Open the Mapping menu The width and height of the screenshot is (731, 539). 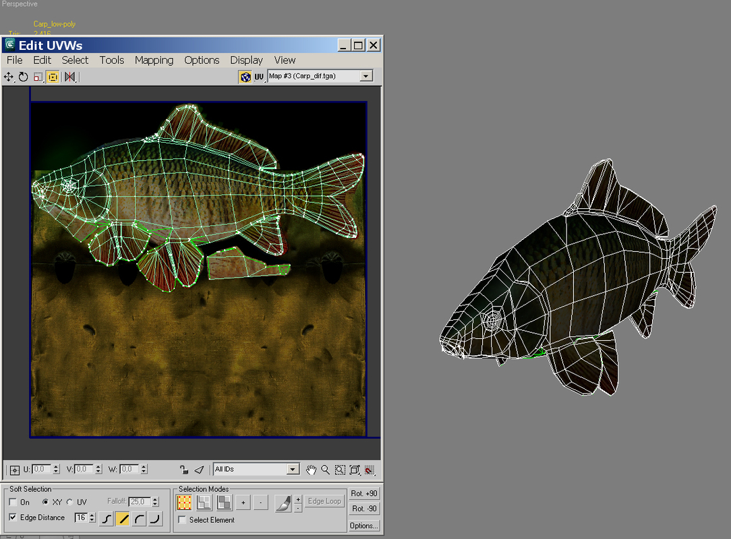[x=154, y=60]
